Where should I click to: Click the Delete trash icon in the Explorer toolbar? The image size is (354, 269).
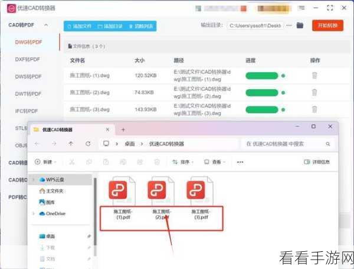pos(157,162)
